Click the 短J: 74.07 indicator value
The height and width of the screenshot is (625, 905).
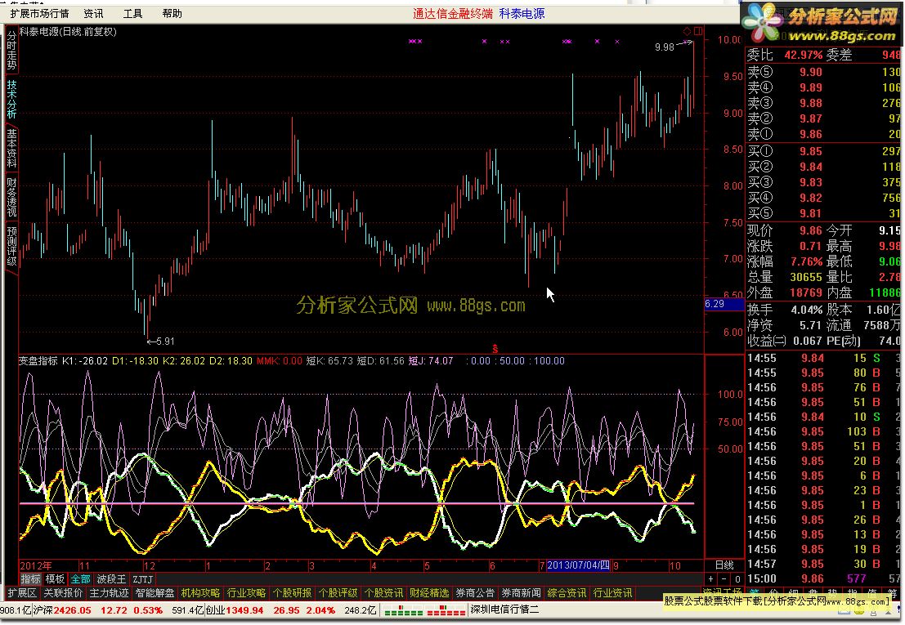tap(431, 361)
